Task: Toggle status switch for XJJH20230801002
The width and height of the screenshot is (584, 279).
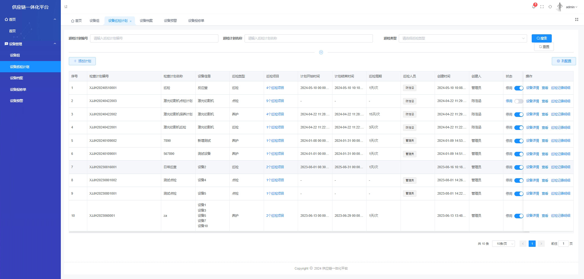Action: click(519, 180)
